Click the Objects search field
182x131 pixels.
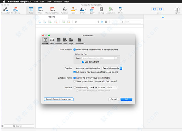(x=126, y=22)
